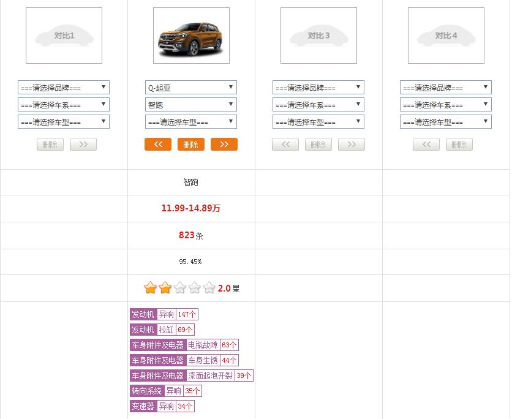Click the 发动机 tag beside 拉缸

143,330
